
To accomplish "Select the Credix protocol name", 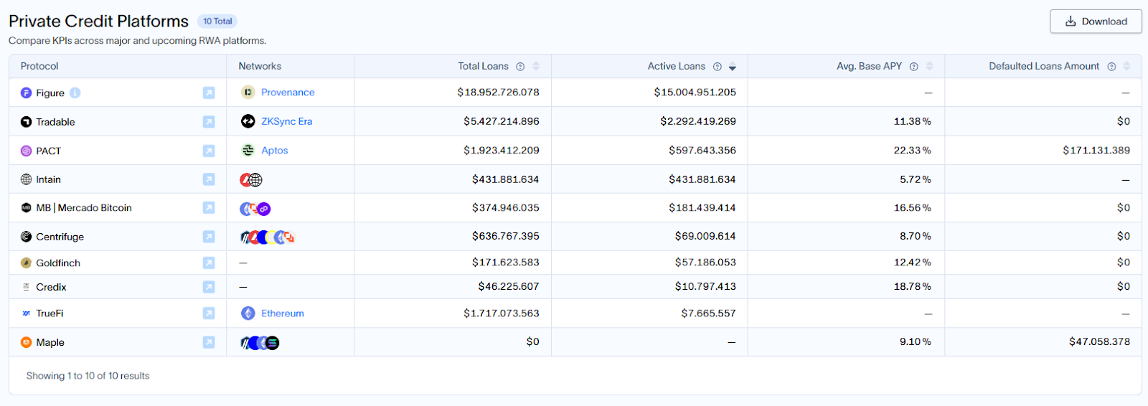I will [51, 287].
